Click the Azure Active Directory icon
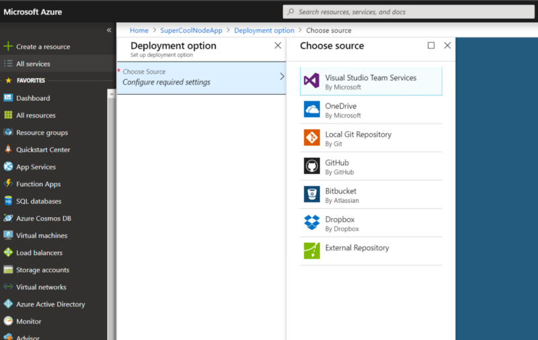This screenshot has height=340, width=538. pos(8,304)
